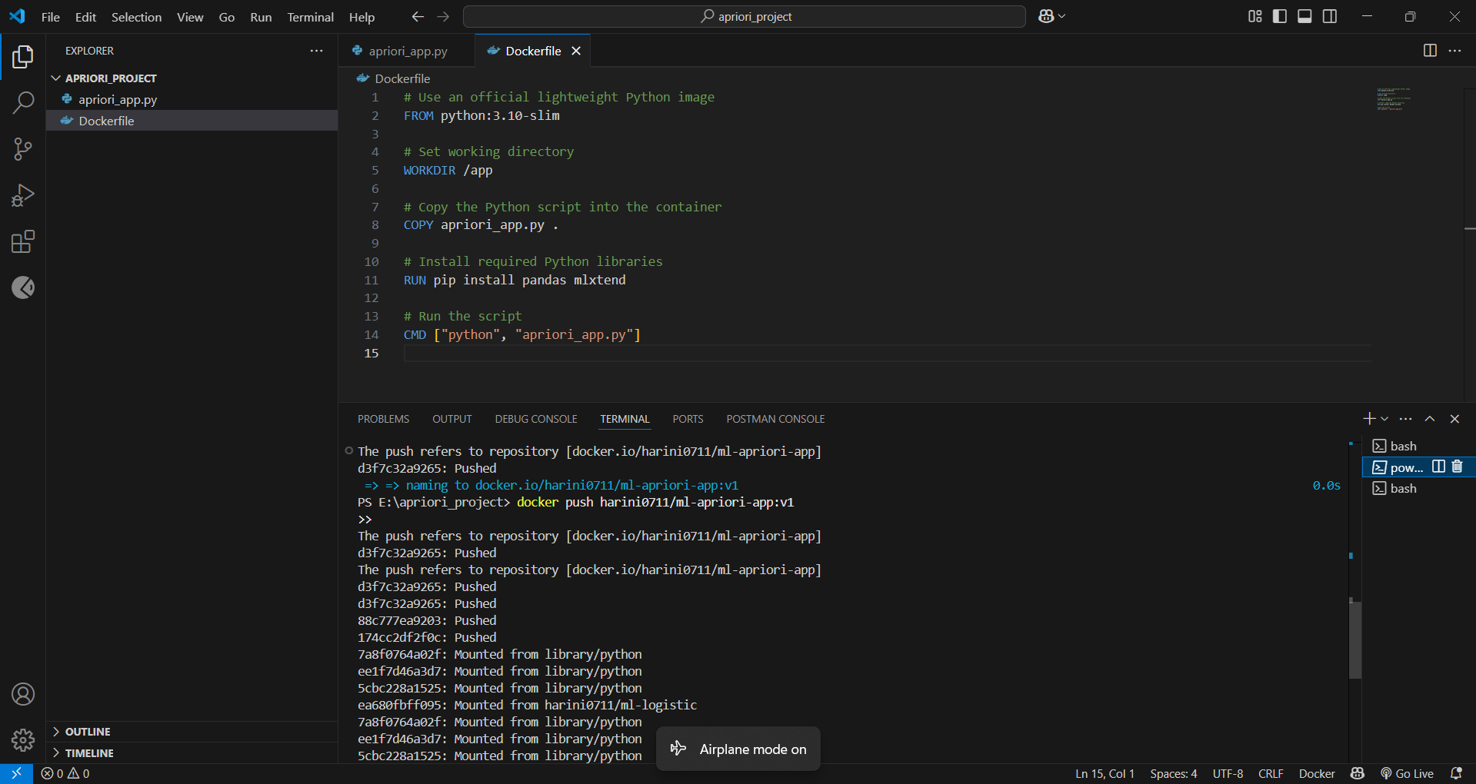Select the first bash terminal
1476x784 pixels.
pyautogui.click(x=1418, y=446)
